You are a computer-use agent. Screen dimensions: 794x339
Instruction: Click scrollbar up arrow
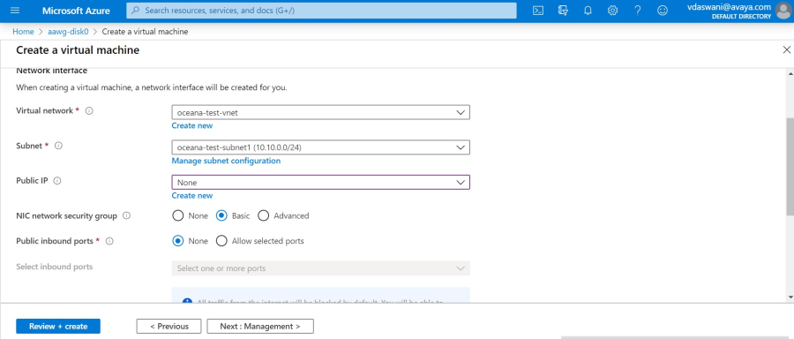pos(790,73)
